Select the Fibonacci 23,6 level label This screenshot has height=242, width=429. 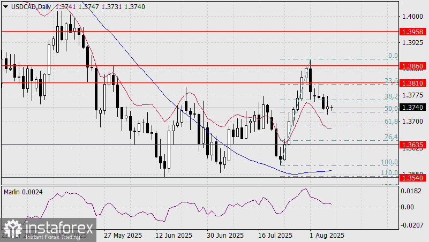coord(392,81)
